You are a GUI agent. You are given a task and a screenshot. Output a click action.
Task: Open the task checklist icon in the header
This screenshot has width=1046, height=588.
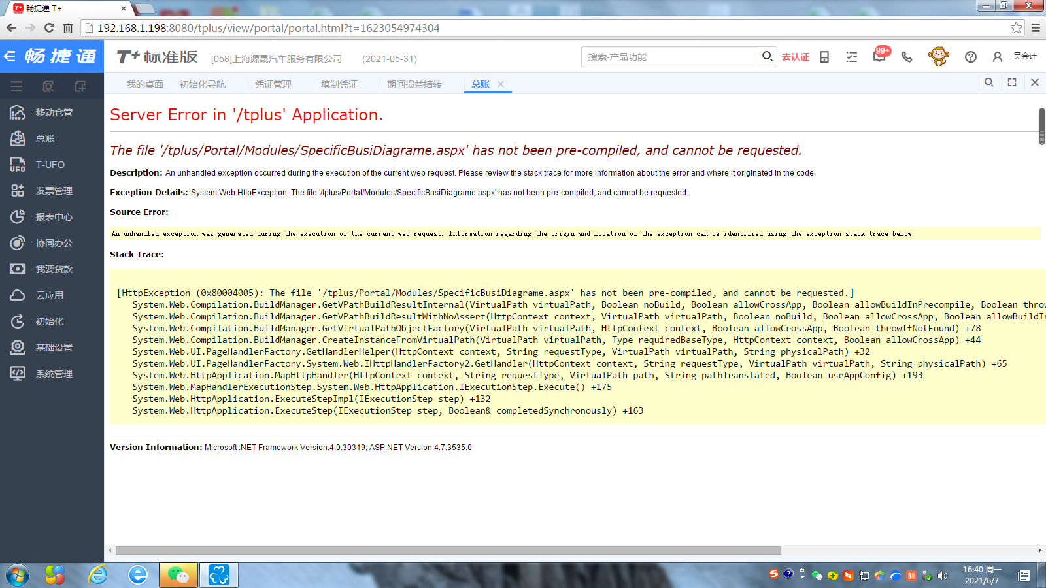[x=852, y=57]
